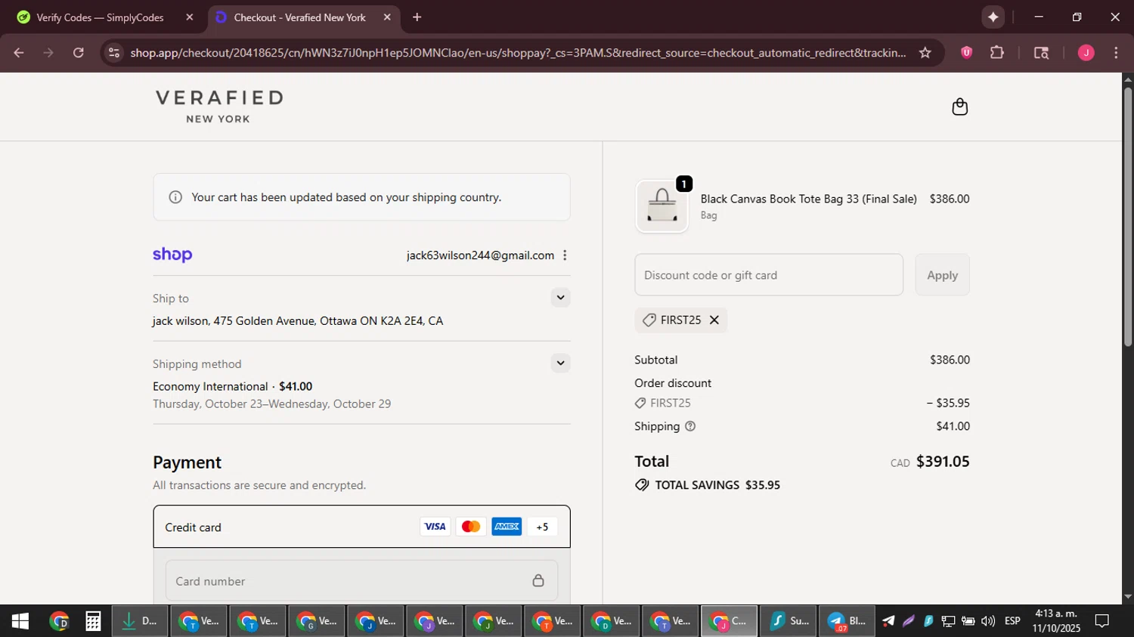Bookmark this page with the star icon
The height and width of the screenshot is (637, 1134).
click(925, 53)
